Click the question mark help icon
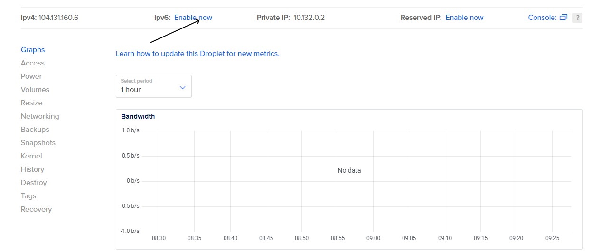591x251 pixels. 577,18
